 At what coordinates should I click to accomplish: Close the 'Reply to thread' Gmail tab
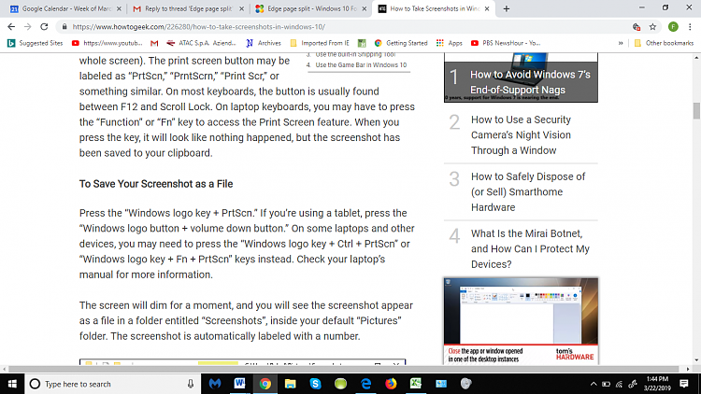tap(241, 8)
